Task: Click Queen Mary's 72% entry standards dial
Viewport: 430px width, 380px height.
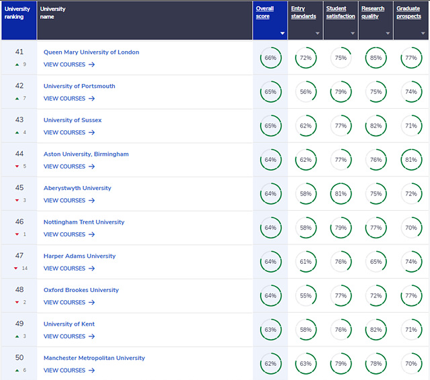Action: point(306,58)
